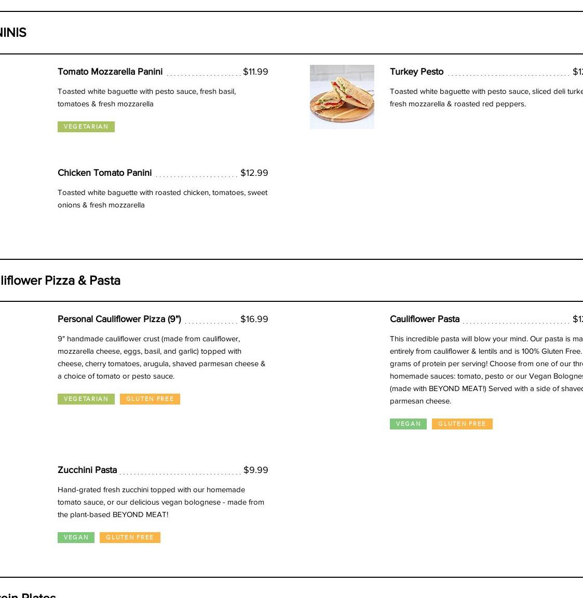Viewport: 583px width, 598px height.
Task: Click the $16.99 price for Cauliflower Pizza
Action: [x=254, y=319]
